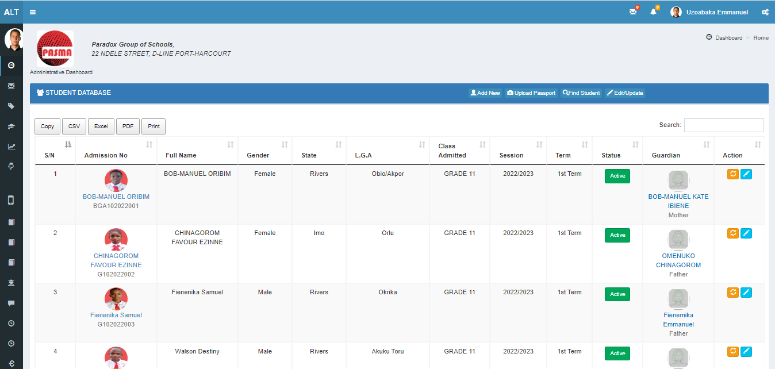Click blue edit icon for Fienenika Samuel
Image resolution: width=775 pixels, height=369 pixels.
coord(746,293)
